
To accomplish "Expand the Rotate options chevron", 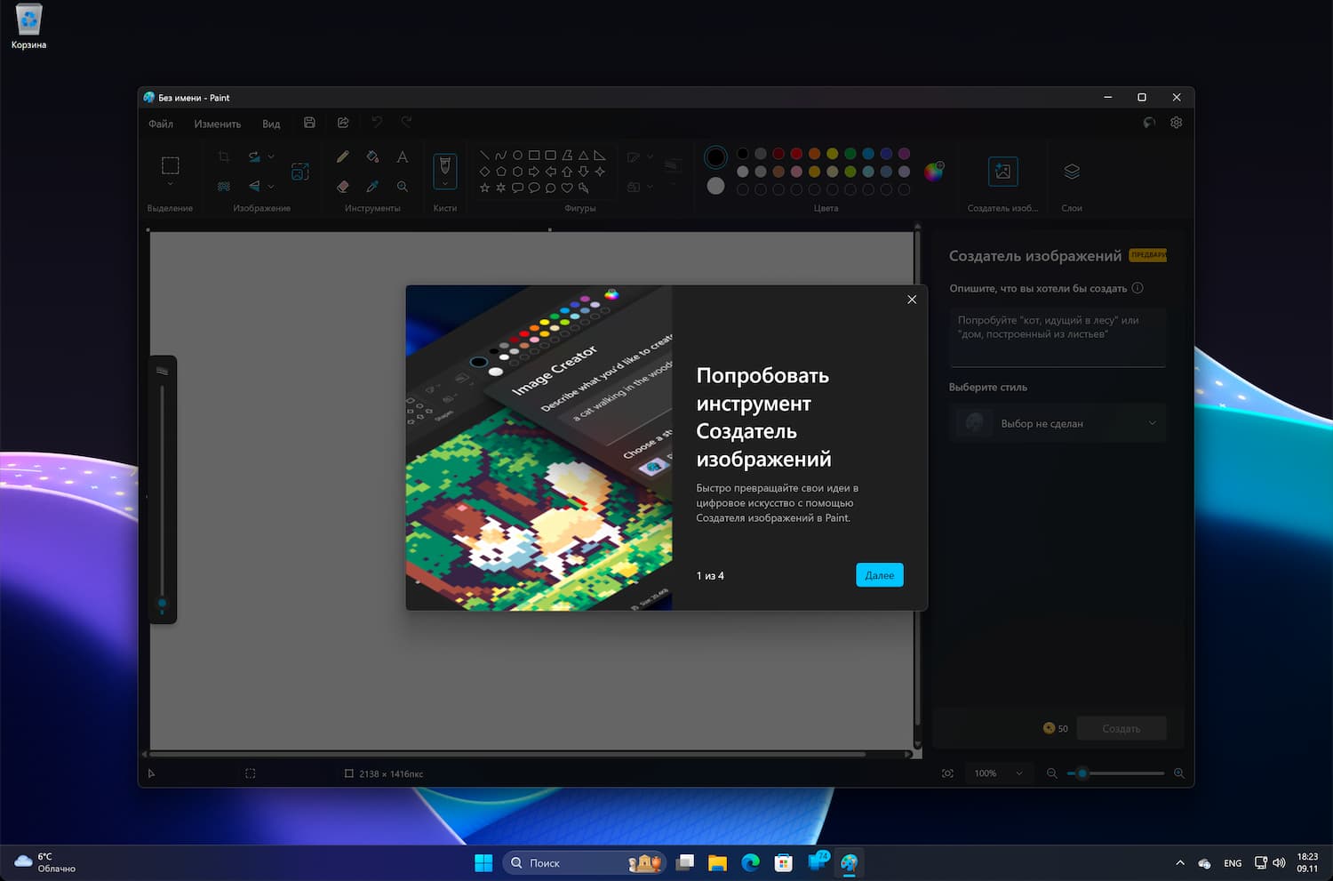I will [271, 156].
